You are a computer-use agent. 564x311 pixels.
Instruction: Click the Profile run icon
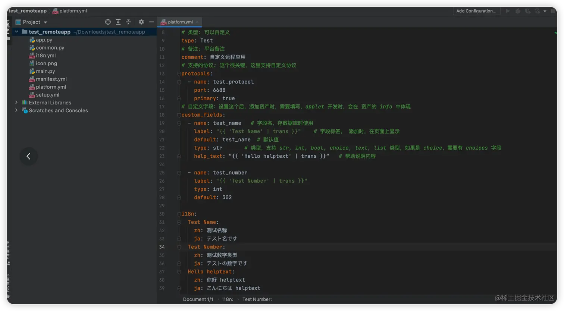[x=537, y=11]
